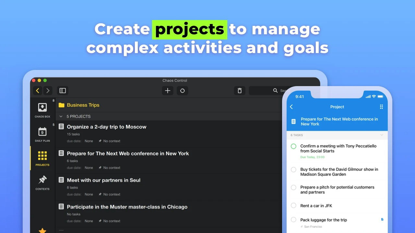Image resolution: width=415 pixels, height=233 pixels.
Task: Open the Chaos Box section
Action: pos(42,110)
